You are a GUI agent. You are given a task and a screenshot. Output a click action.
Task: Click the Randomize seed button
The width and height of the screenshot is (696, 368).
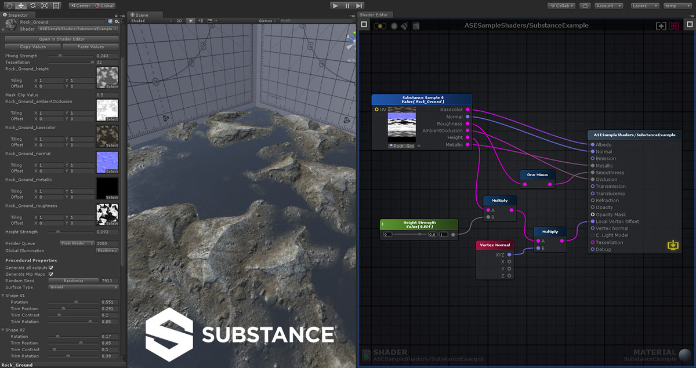[74, 280]
